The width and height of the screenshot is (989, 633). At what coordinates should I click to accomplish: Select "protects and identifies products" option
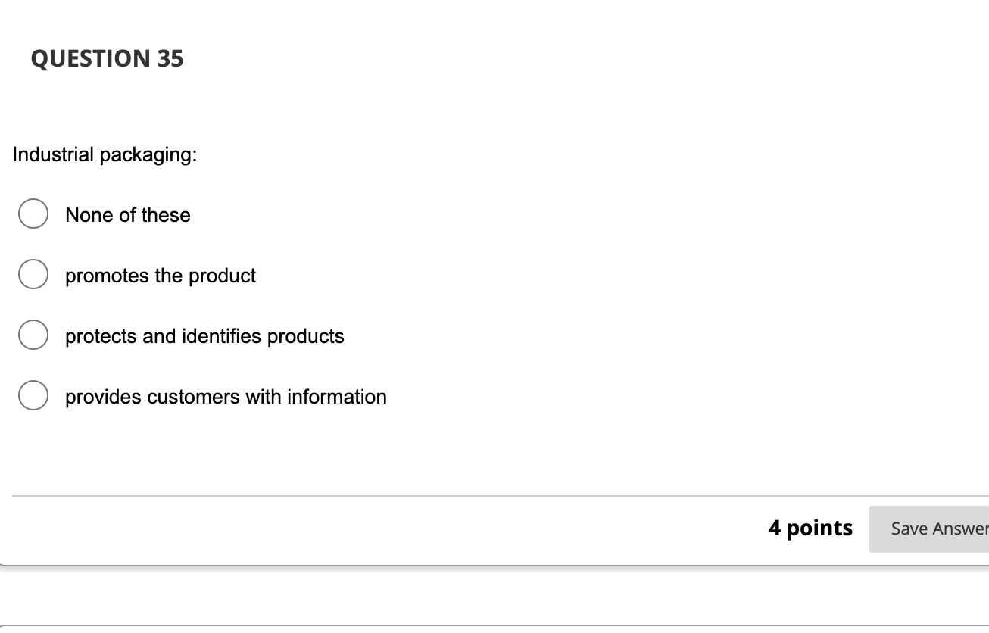pyautogui.click(x=33, y=334)
